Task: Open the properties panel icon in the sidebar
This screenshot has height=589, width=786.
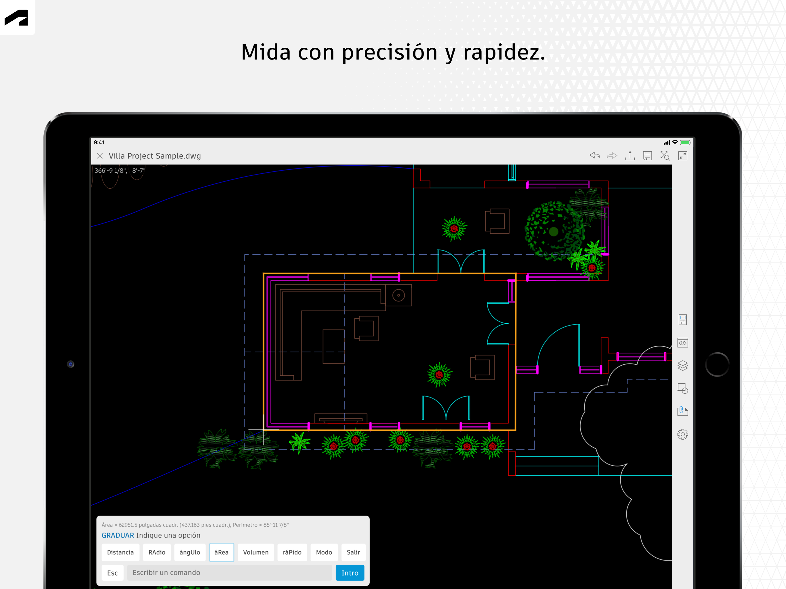Action: (683, 320)
